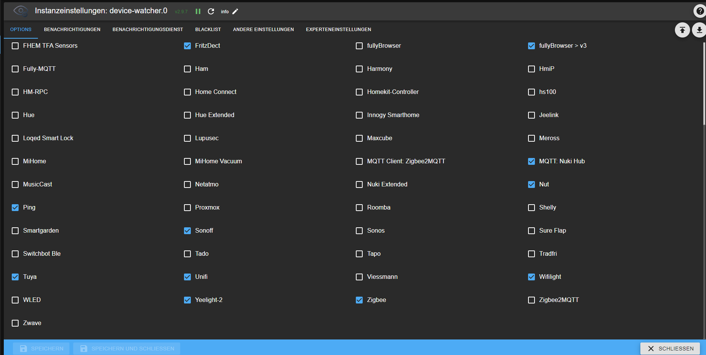Uncheck the Tuya checkbox
This screenshot has height=355, width=706.
coord(15,277)
